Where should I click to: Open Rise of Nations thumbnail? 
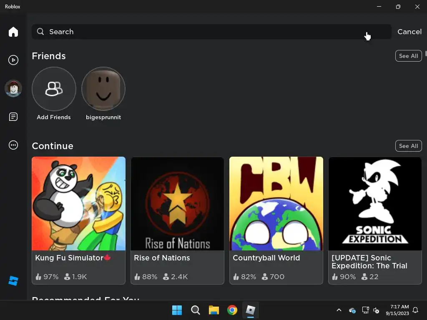click(x=177, y=203)
